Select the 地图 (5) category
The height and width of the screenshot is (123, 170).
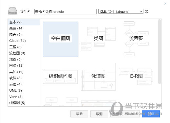[24, 60]
